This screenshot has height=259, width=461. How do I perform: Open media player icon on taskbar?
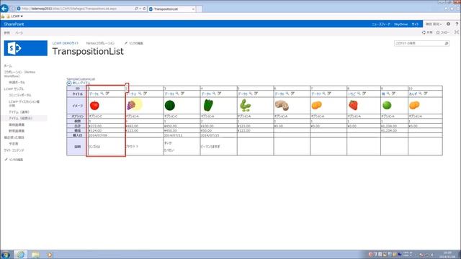tap(50, 255)
